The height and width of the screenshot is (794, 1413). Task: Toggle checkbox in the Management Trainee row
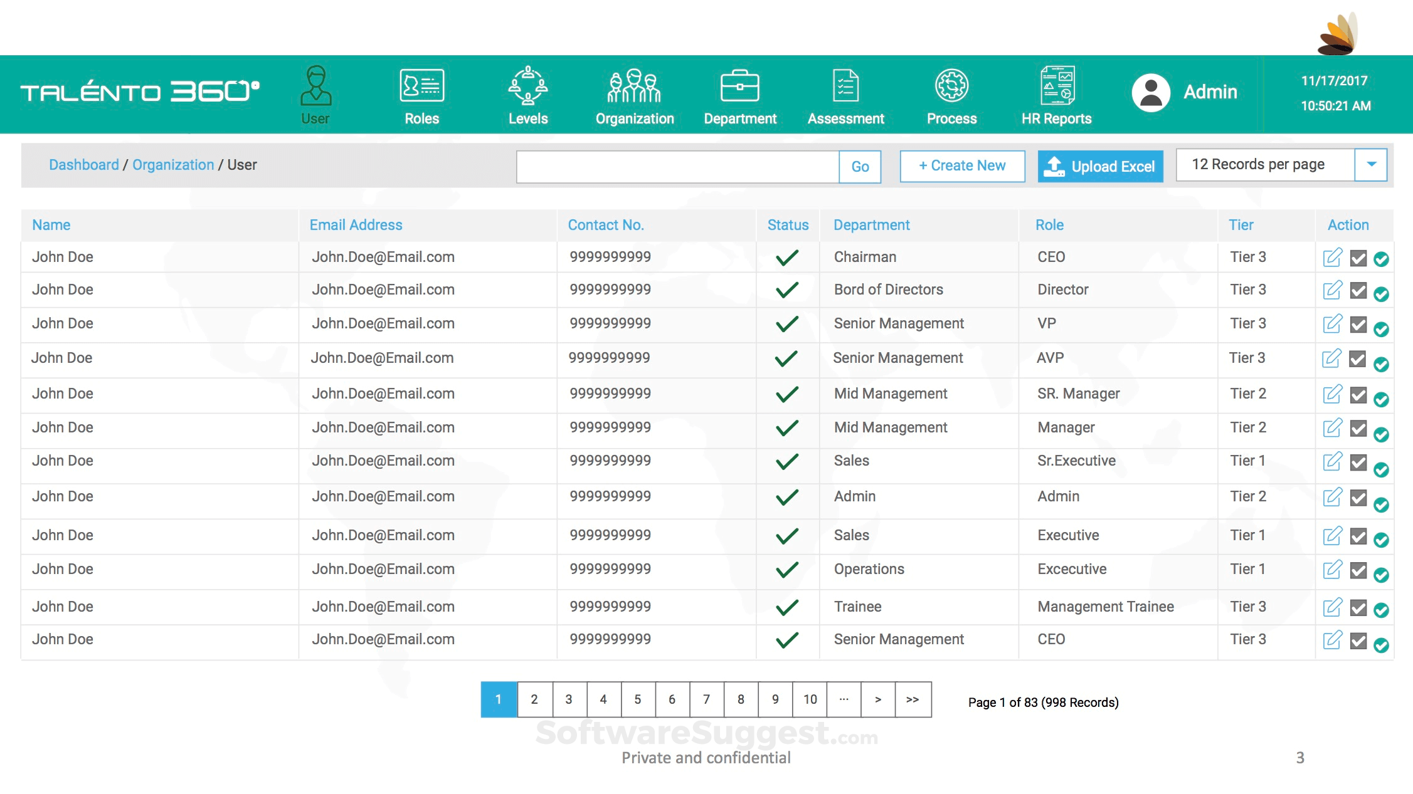[1358, 608]
